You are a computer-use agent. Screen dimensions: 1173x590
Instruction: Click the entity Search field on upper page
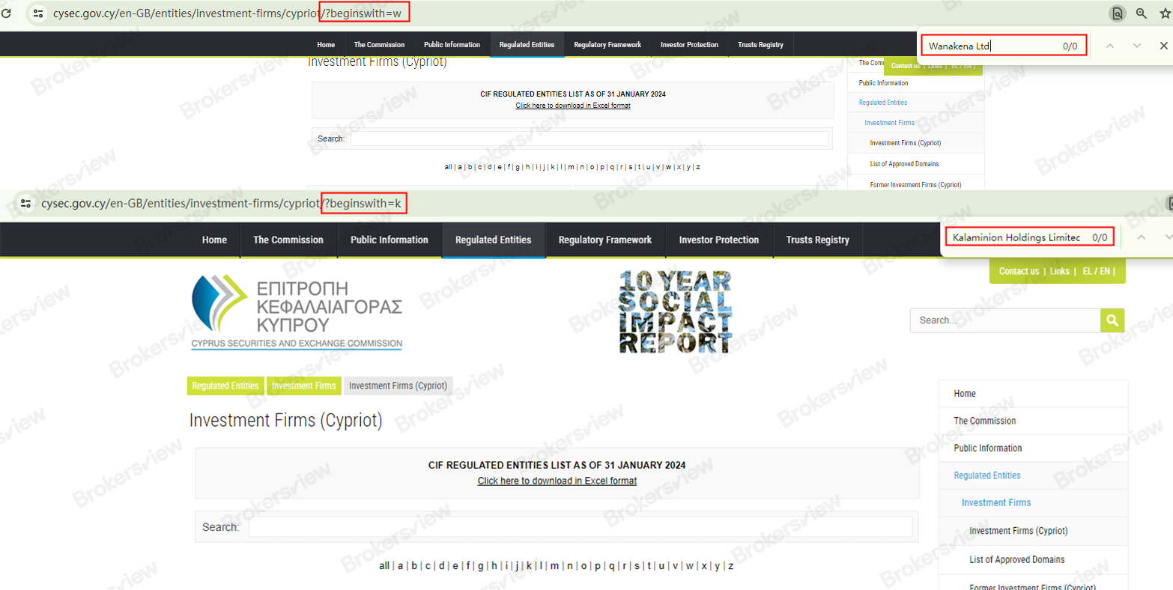pyautogui.click(x=590, y=139)
